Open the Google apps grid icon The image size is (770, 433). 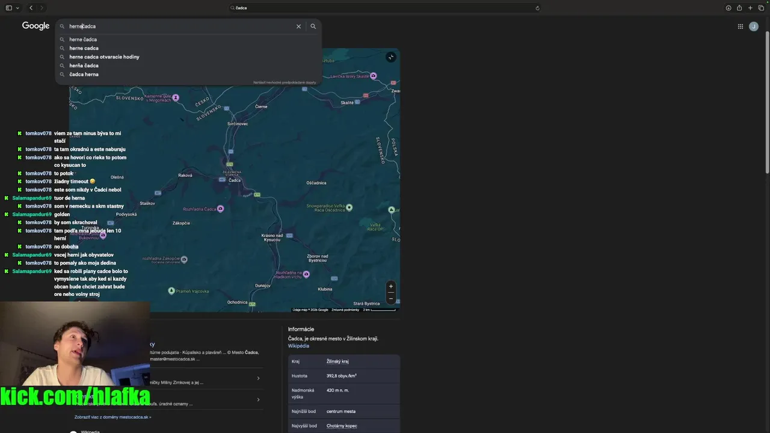[x=741, y=26]
